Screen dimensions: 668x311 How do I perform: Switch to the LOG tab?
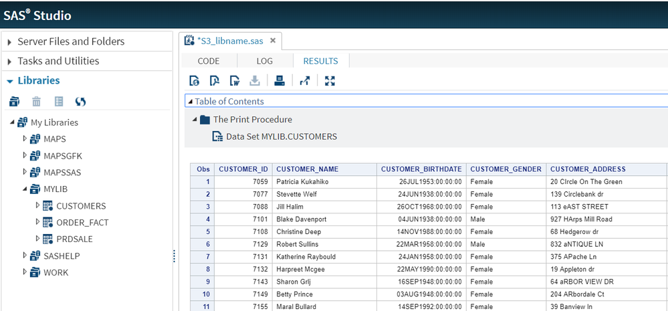click(264, 61)
